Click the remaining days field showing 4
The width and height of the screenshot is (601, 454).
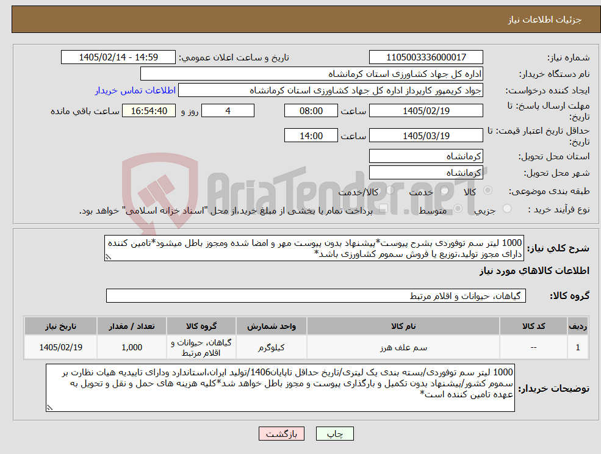228,111
